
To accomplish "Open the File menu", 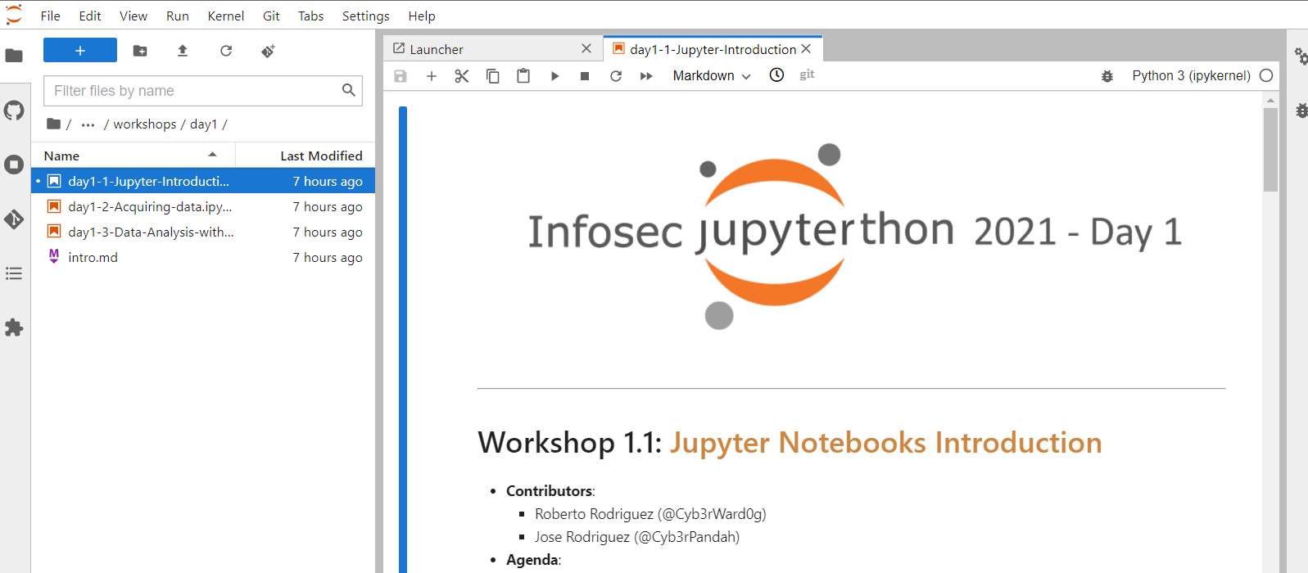I will (51, 16).
